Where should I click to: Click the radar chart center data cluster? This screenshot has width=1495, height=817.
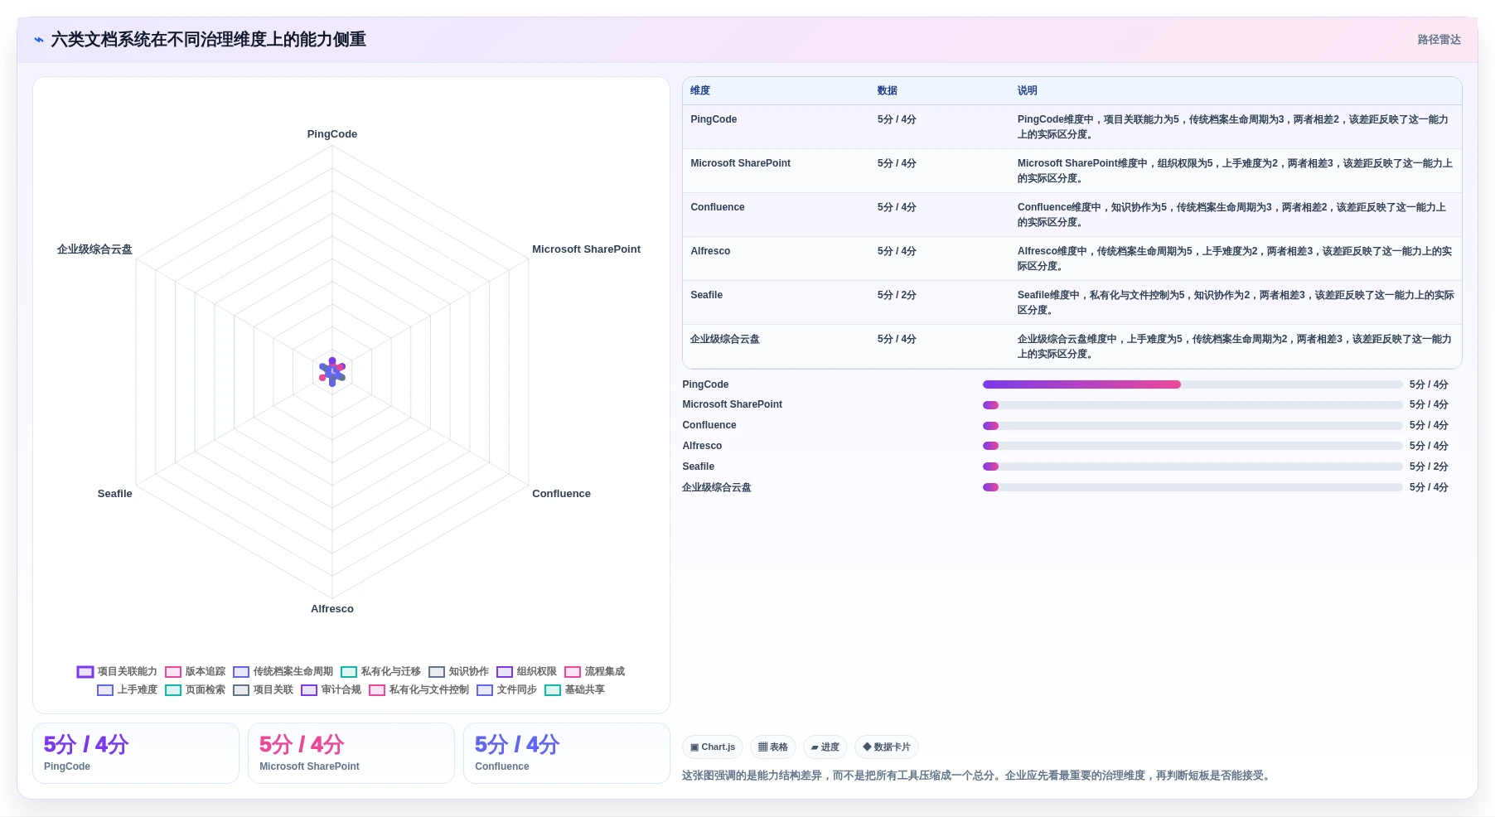pyautogui.click(x=332, y=372)
